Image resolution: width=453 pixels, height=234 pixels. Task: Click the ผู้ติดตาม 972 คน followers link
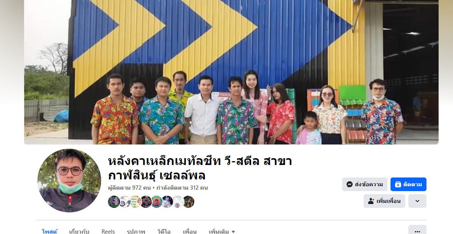point(130,188)
